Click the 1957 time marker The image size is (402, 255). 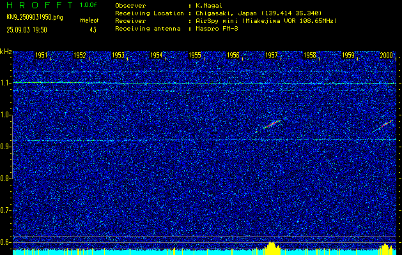tap(272, 55)
